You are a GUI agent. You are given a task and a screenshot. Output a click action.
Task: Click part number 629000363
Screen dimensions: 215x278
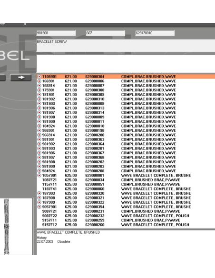click(95, 139)
